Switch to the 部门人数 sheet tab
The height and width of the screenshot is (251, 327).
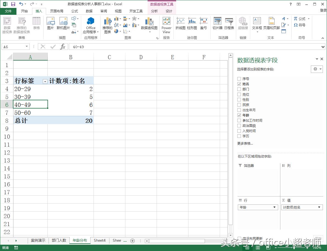pyautogui.click(x=59, y=241)
